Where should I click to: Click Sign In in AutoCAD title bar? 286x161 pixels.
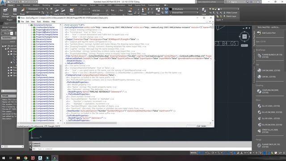coord(234,2)
